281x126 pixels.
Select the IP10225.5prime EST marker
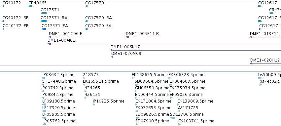click(x=94, y=105)
